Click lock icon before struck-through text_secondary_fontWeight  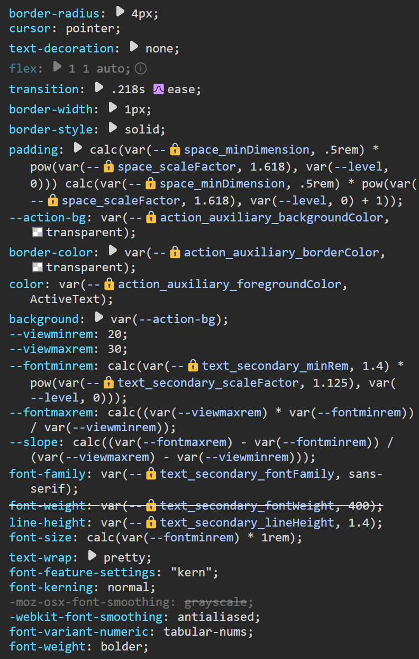(151, 506)
